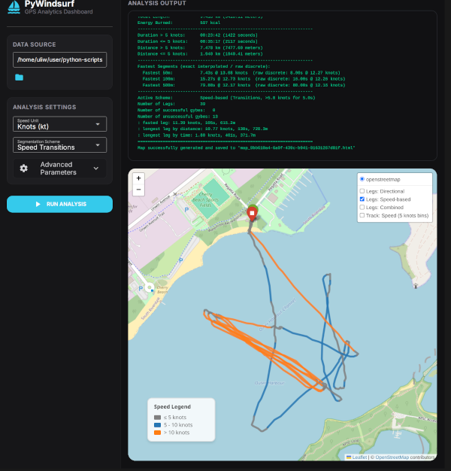This screenshot has height=471, width=451.
Task: Click the orange > 10 knots legend swatch
Action: click(x=158, y=433)
